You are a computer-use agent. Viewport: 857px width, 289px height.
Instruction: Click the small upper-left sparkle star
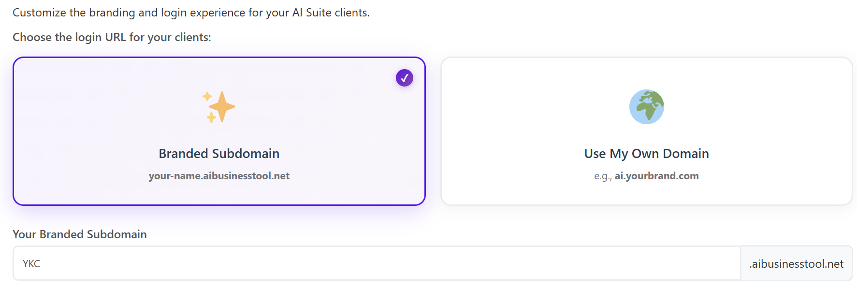coord(207,96)
